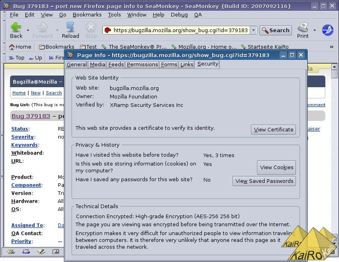Click the Search button next to URL bar
The height and width of the screenshot is (262, 339).
276,30
